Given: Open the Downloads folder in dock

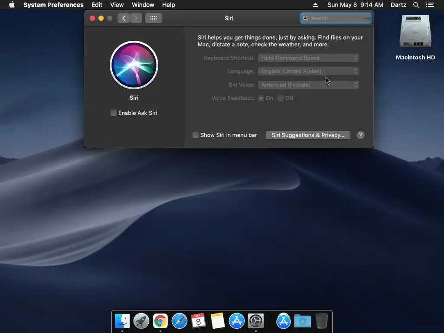Looking at the screenshot, I should [x=302, y=321].
